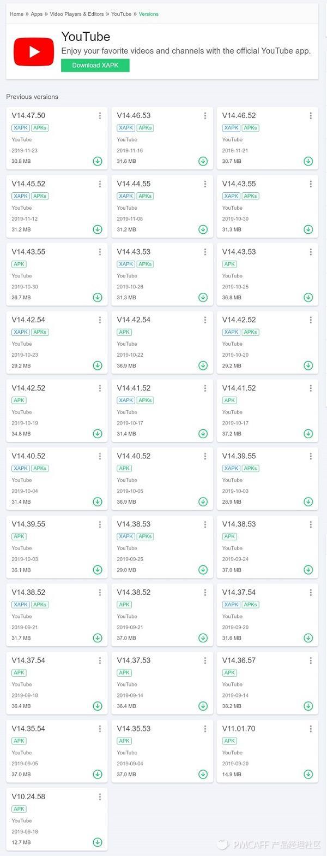Open the Apps breadcrumb link
Screen dimensions: 327x856
[37, 14]
